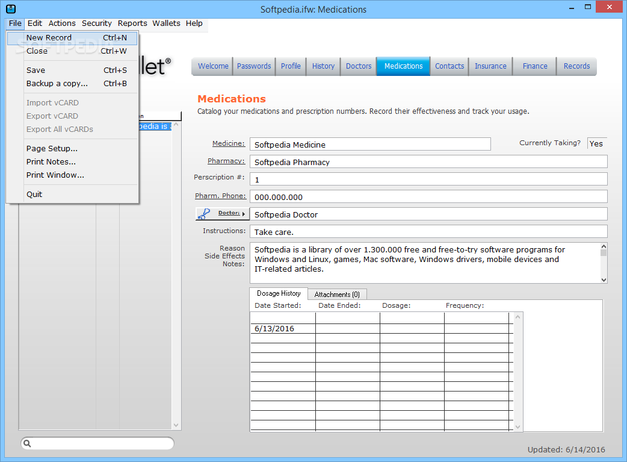
Task: Open the File menu
Action: [x=15, y=23]
